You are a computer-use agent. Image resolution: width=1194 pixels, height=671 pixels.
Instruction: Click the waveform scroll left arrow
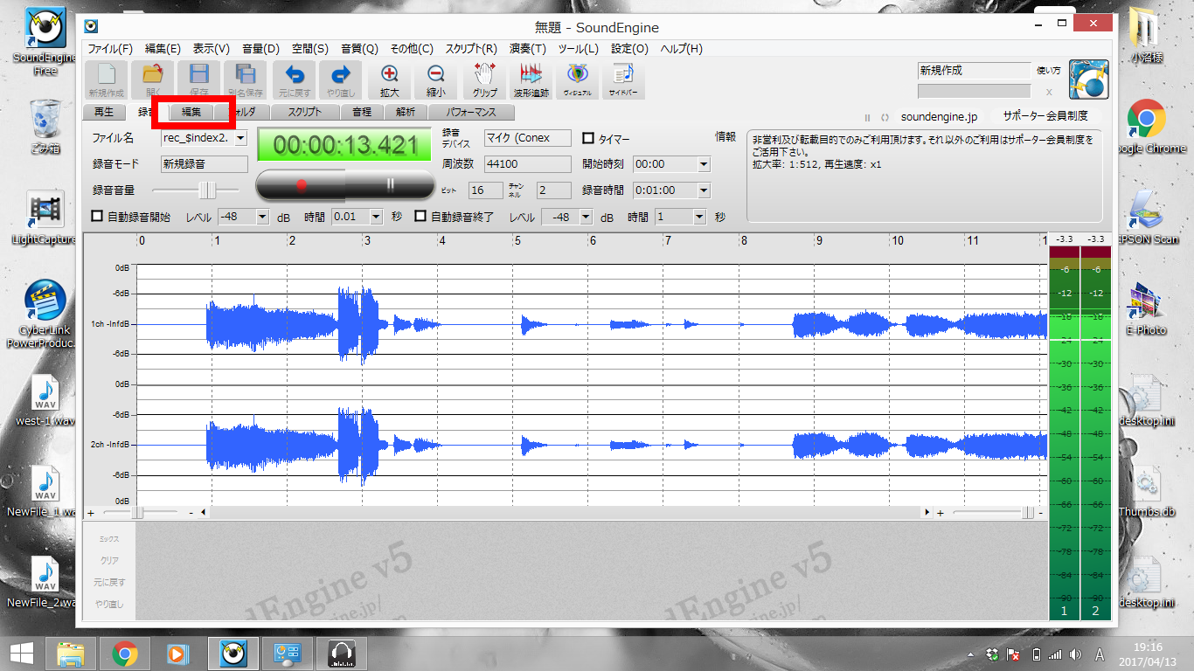pyautogui.click(x=203, y=513)
